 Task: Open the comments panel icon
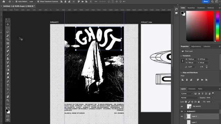176,13
